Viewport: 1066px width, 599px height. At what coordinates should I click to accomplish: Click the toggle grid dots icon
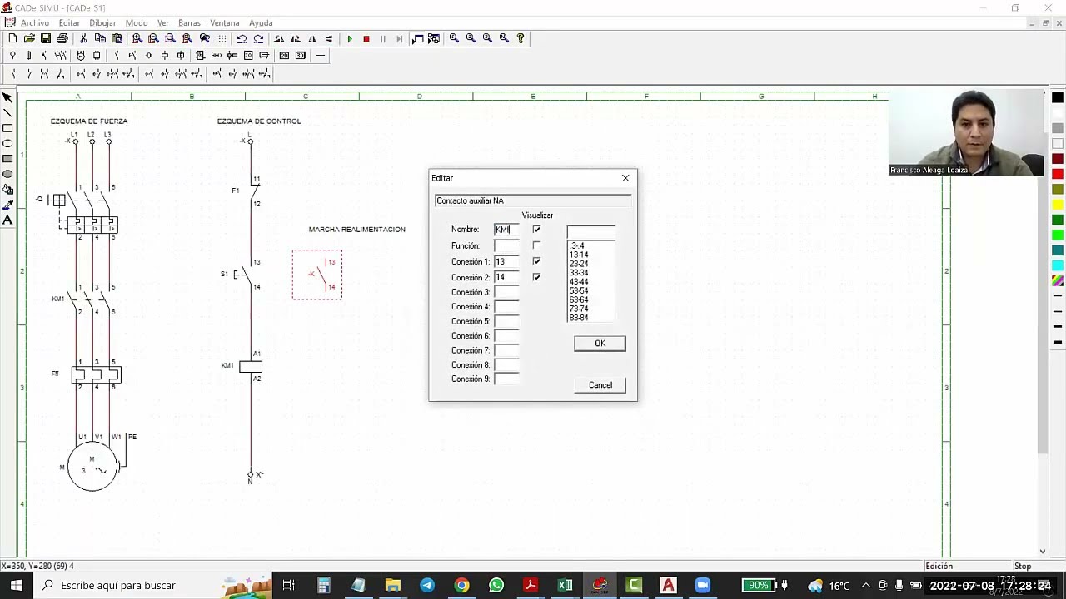tap(221, 38)
